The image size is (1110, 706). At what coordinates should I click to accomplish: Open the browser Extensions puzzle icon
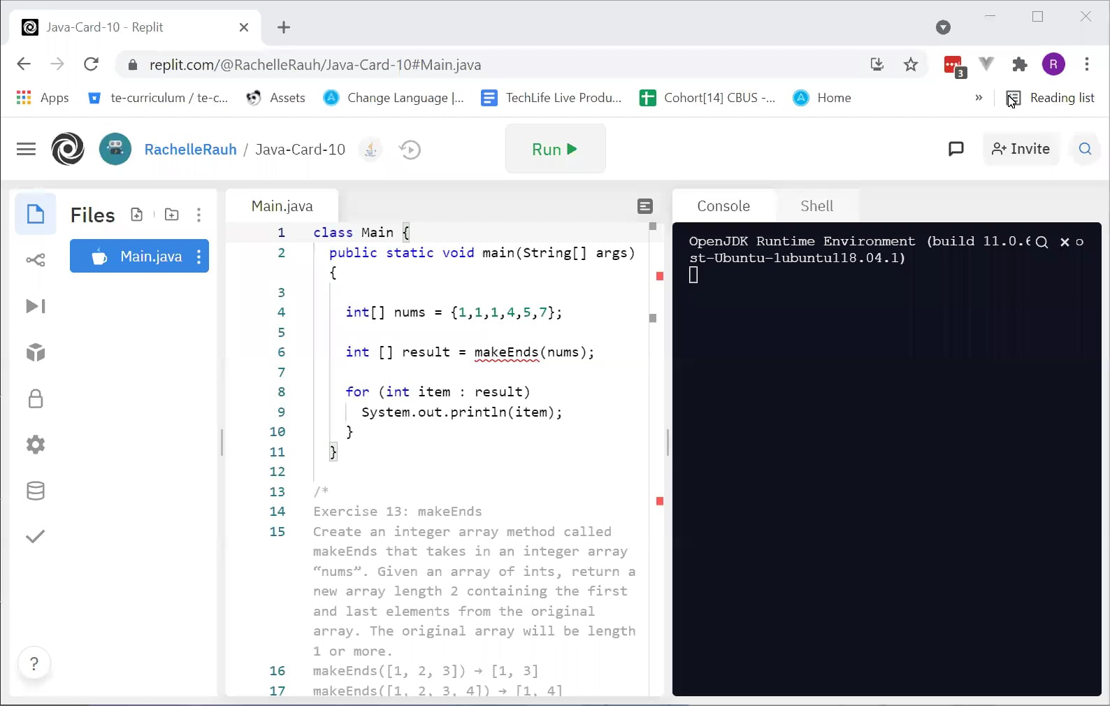[x=1020, y=65]
